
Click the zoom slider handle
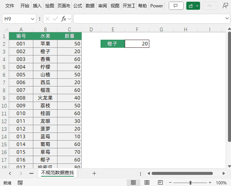(190, 183)
